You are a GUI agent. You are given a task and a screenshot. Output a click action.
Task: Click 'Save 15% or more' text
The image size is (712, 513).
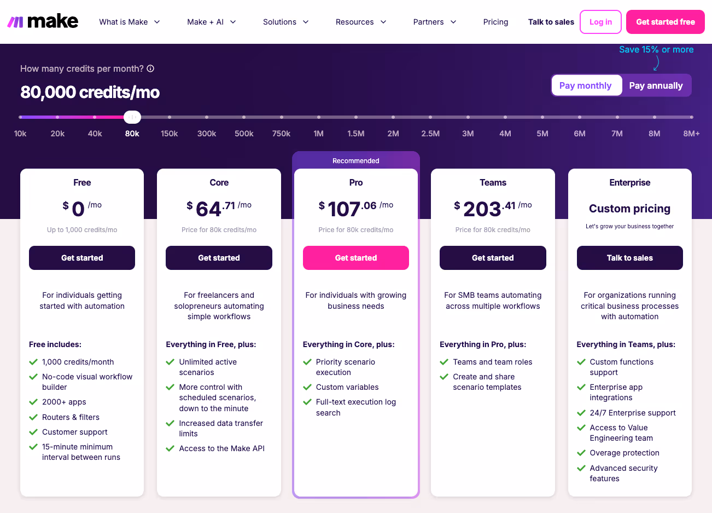[x=656, y=49]
